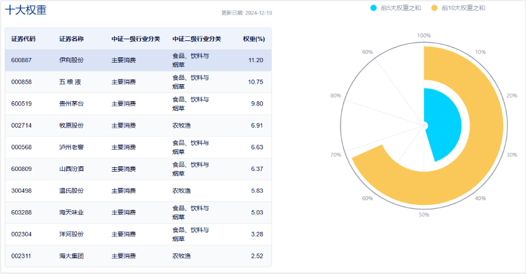Click 食品、饮料与烟草 in the 五 粮 液 row
Image resolution: width=526 pixels, height=274 pixels.
point(191,82)
